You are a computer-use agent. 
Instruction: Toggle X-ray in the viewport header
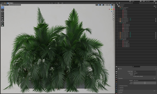tap(105, 5)
